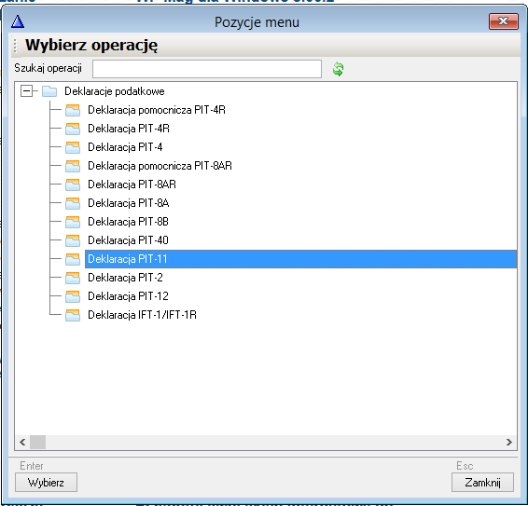Click the Wybierz button
528x506 pixels.
coord(46,483)
